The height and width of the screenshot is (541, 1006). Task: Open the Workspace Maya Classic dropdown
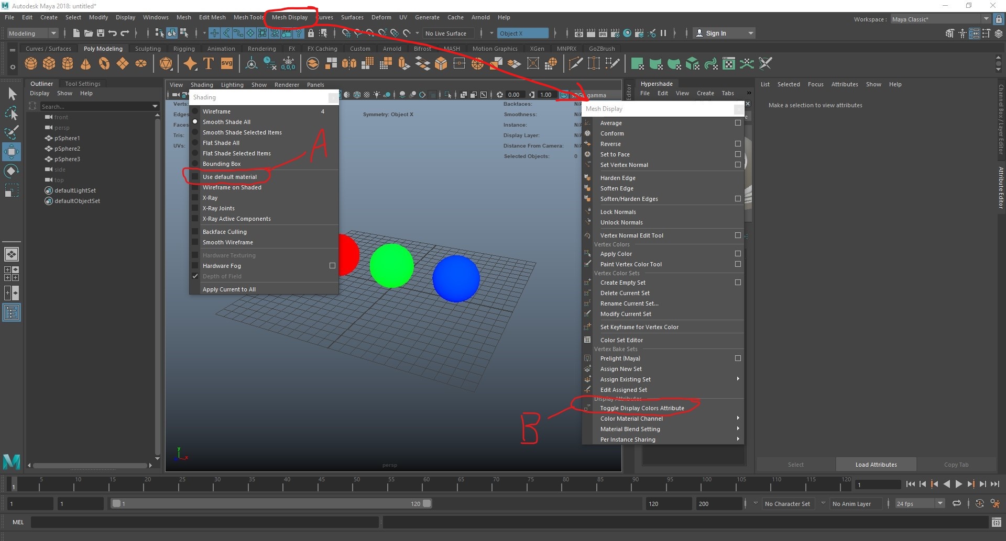(x=941, y=19)
